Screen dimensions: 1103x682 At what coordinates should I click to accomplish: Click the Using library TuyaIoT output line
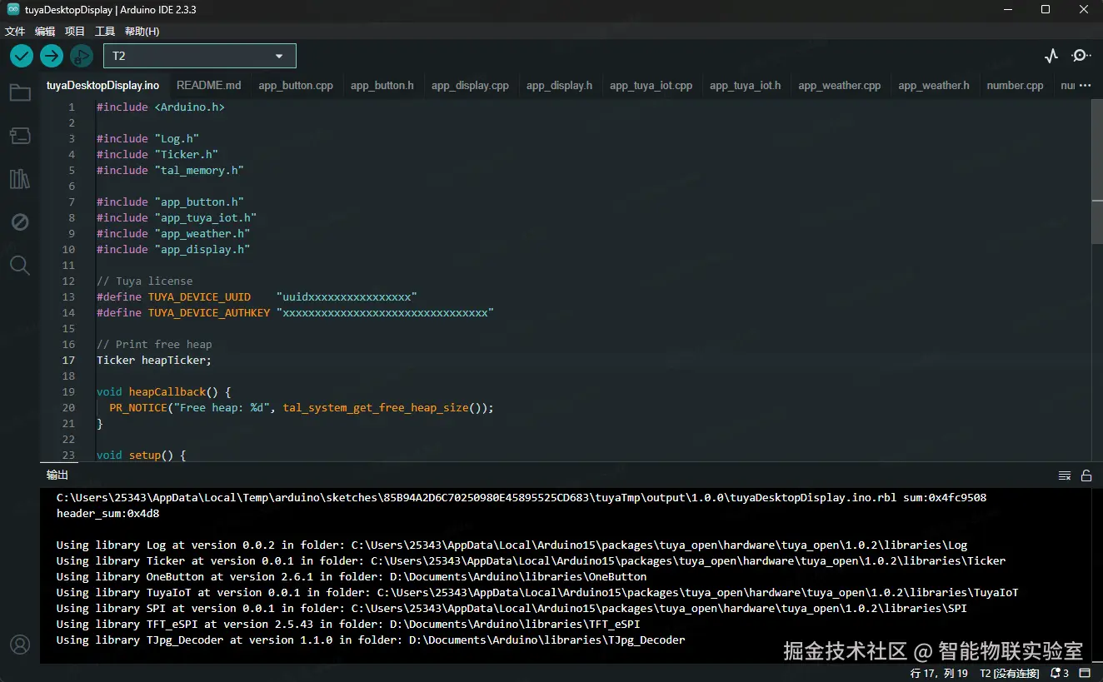pyautogui.click(x=537, y=592)
